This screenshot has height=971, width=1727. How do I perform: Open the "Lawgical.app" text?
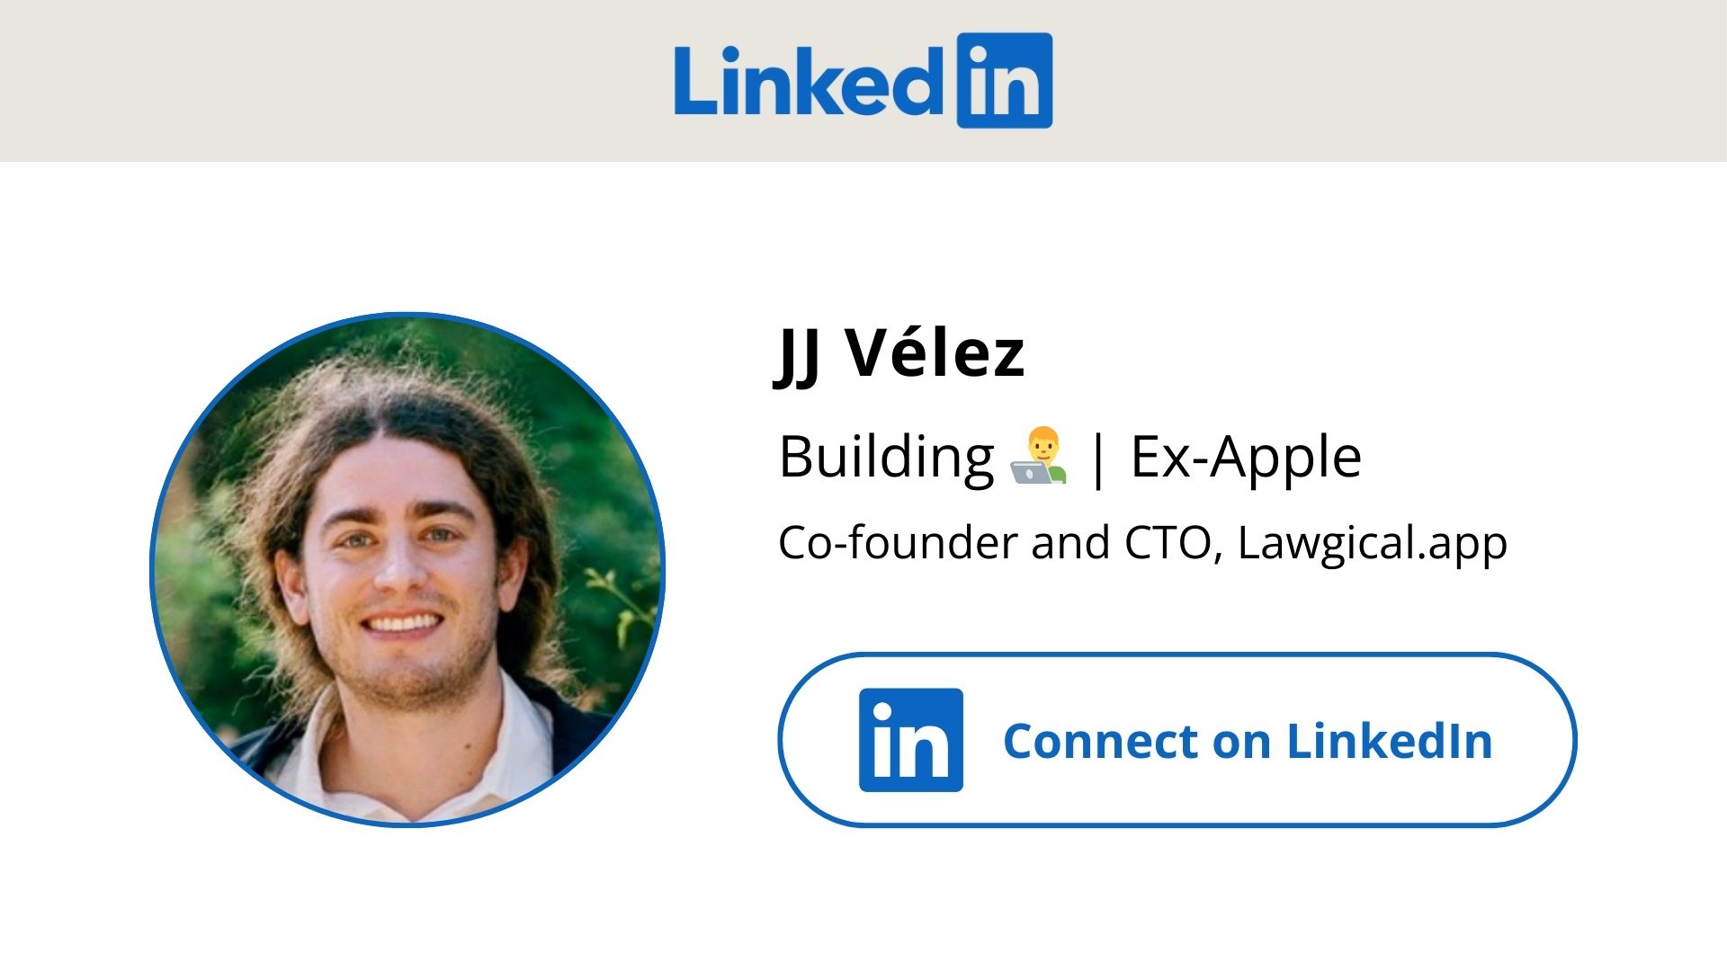click(1372, 543)
